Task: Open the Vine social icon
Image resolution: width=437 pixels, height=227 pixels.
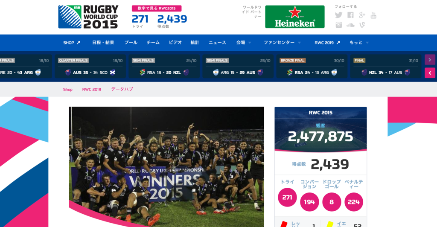Action: [x=362, y=25]
